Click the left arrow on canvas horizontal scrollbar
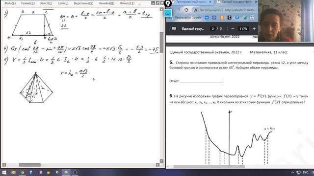The height and width of the screenshot is (176, 314). pos(4,165)
